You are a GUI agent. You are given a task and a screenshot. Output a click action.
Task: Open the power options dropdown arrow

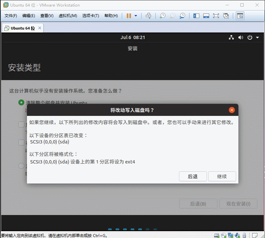(x=136, y=16)
